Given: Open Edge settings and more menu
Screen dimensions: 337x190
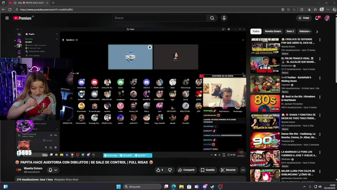Looking at the screenshot, I should 328,9.
